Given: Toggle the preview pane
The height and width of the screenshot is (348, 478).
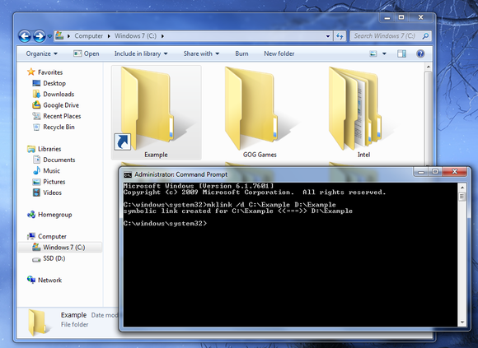Looking at the screenshot, I should 401,53.
